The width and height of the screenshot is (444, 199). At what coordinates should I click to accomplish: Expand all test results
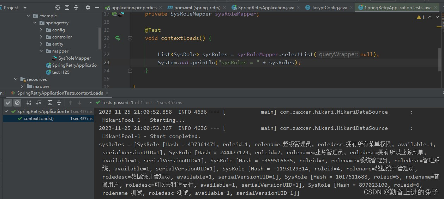50,103
